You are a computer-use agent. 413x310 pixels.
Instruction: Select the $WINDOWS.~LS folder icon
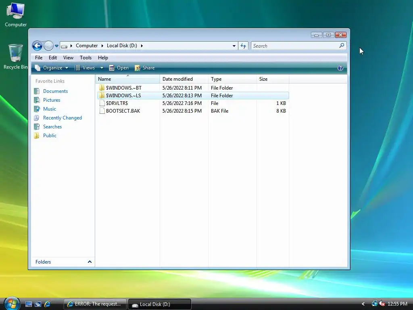(x=102, y=95)
